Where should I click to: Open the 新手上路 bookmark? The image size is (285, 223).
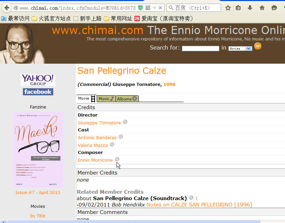pos(88,19)
